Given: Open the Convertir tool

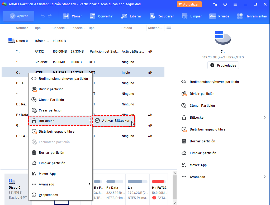Looking at the screenshot, I should click(101, 16).
